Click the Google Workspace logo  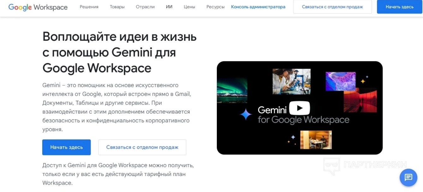point(38,7)
